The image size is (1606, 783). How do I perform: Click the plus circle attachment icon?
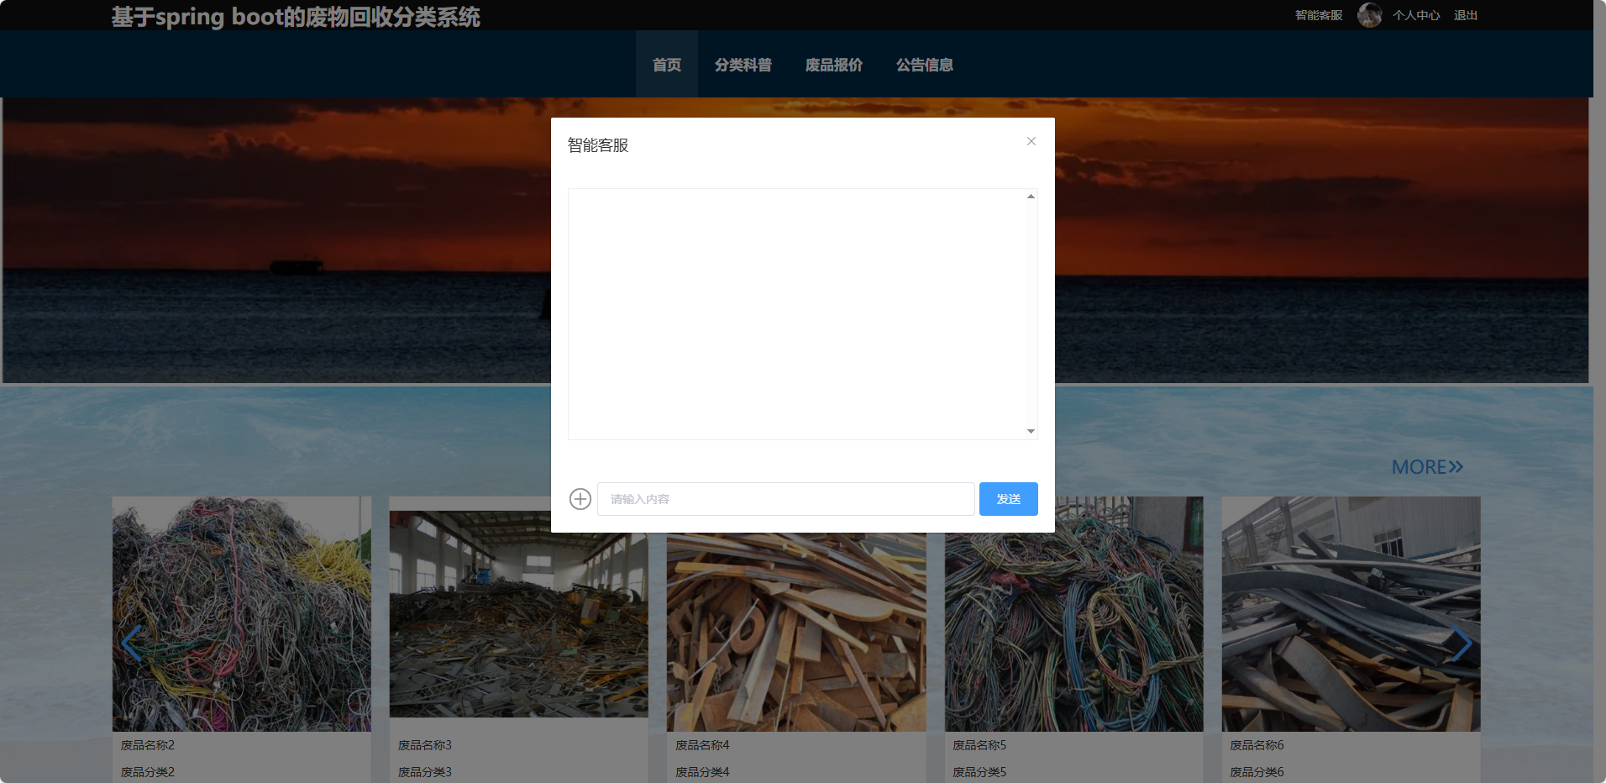tap(580, 499)
